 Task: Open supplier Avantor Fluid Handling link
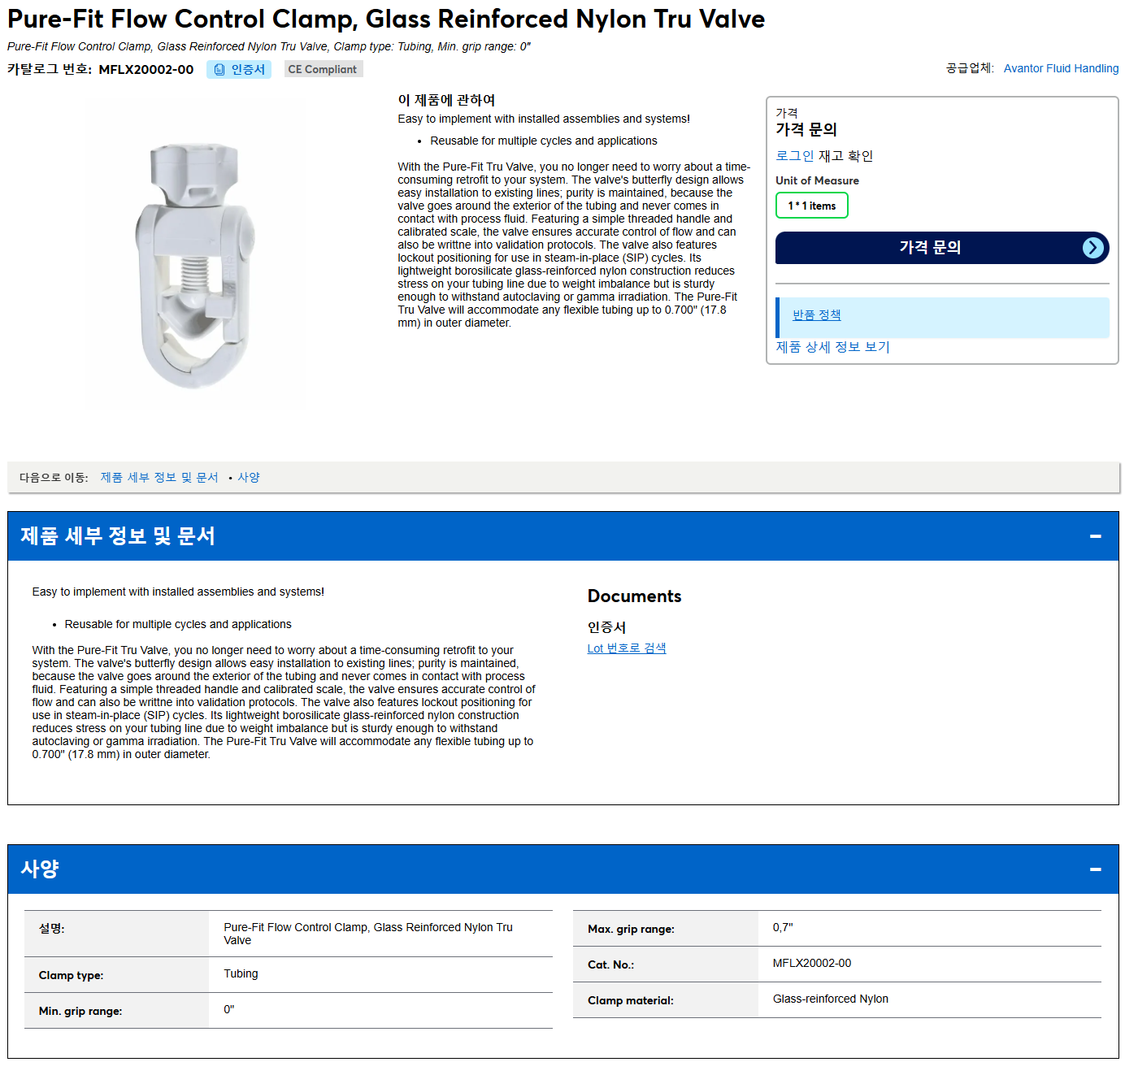(x=1061, y=68)
